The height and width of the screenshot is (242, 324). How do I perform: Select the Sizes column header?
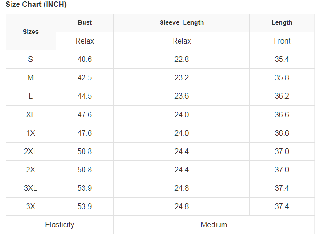[x=31, y=32]
